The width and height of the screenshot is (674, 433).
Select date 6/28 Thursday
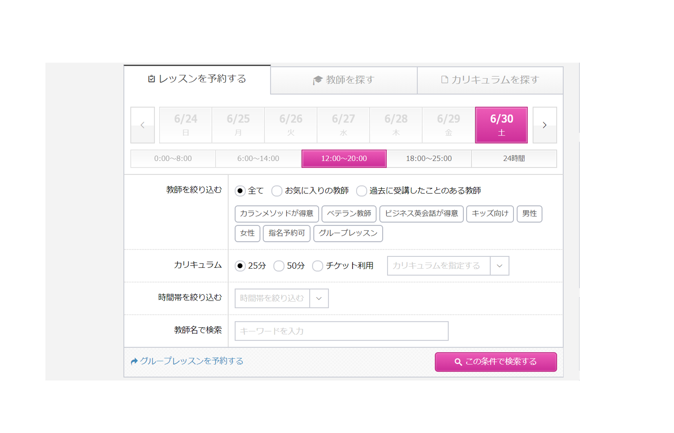396,125
